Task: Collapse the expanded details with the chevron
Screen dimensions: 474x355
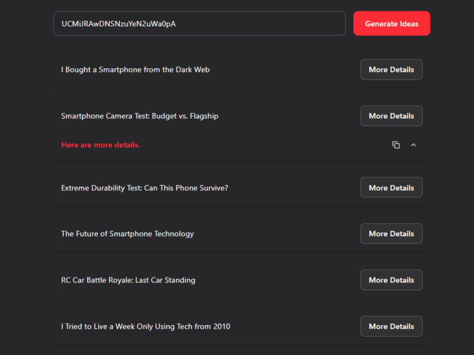Action: pos(413,145)
